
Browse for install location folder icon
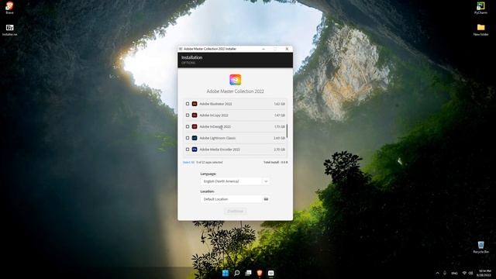(x=266, y=199)
